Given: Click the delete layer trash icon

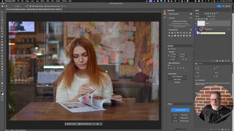Looking at the screenshot, I should (x=228, y=61).
